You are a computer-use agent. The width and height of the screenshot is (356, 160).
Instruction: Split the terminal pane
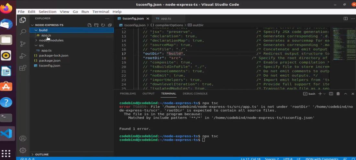(x=331, y=94)
